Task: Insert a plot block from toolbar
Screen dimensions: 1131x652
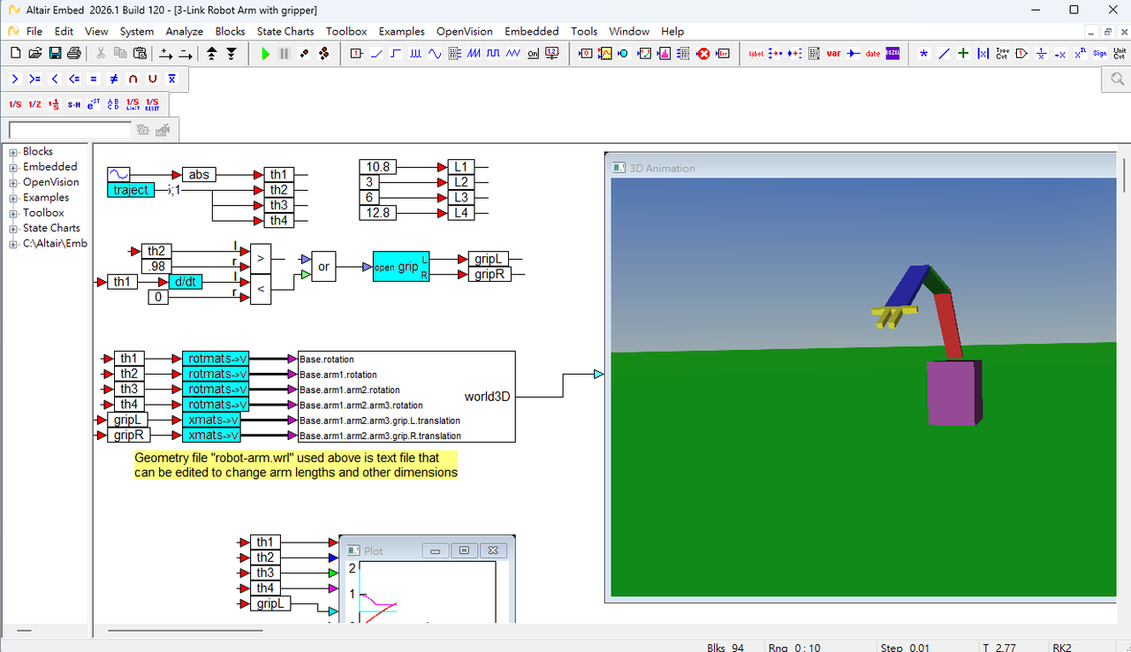Action: pos(605,54)
